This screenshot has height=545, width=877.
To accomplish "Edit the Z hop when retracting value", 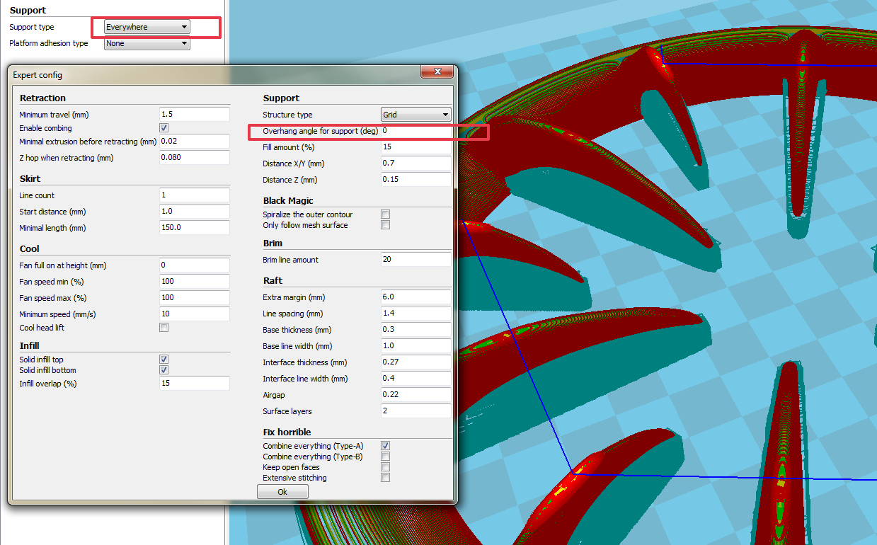I will click(x=195, y=158).
